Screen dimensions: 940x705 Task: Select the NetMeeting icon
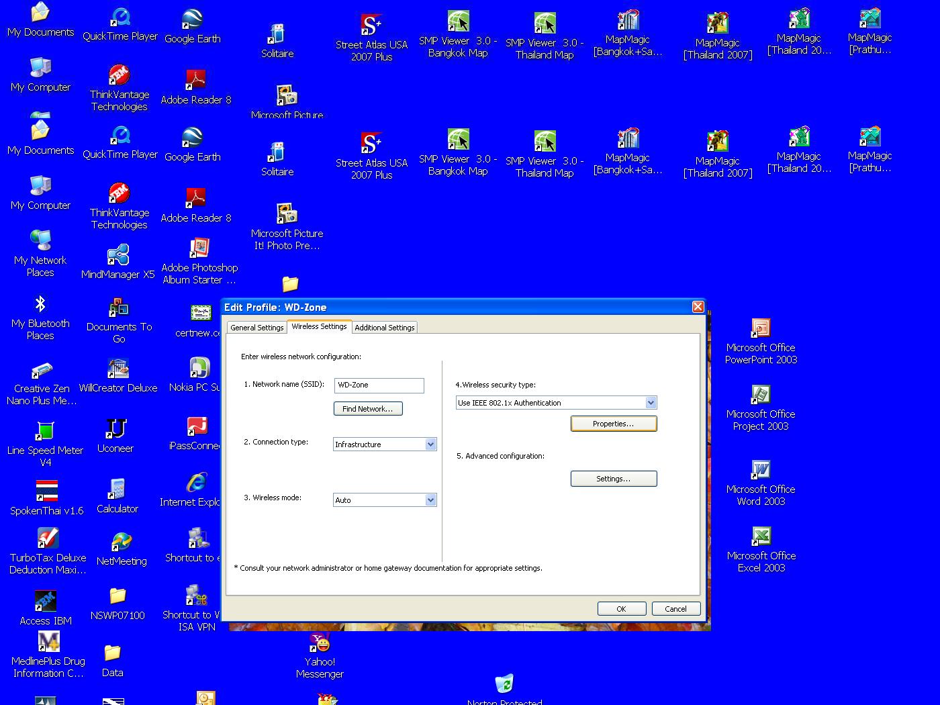(122, 549)
